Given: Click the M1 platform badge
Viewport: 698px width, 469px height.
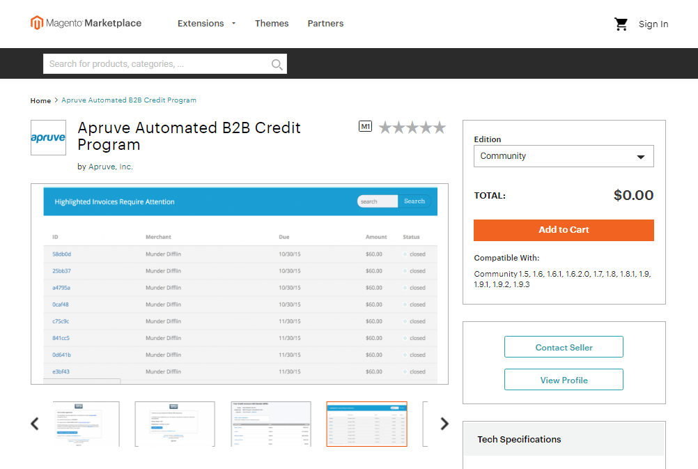Looking at the screenshot, I should (x=365, y=127).
